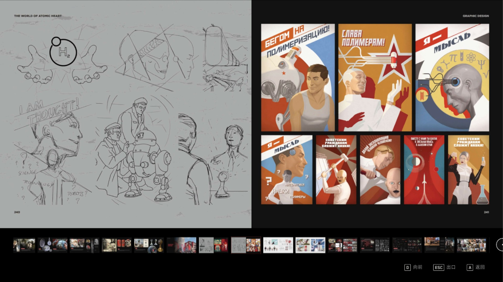Click THE WORLD OF ATOMIC HEART header
The image size is (503, 282).
tap(38, 16)
